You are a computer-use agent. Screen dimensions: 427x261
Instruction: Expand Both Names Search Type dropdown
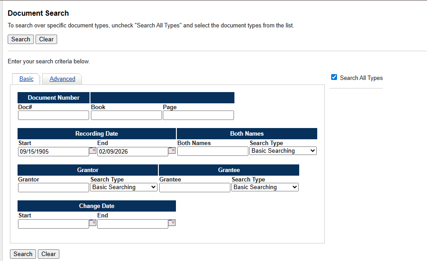pos(283,151)
